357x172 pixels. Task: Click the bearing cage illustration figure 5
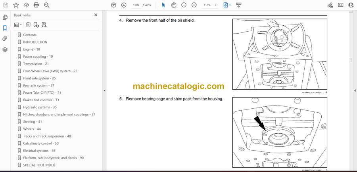point(280,132)
